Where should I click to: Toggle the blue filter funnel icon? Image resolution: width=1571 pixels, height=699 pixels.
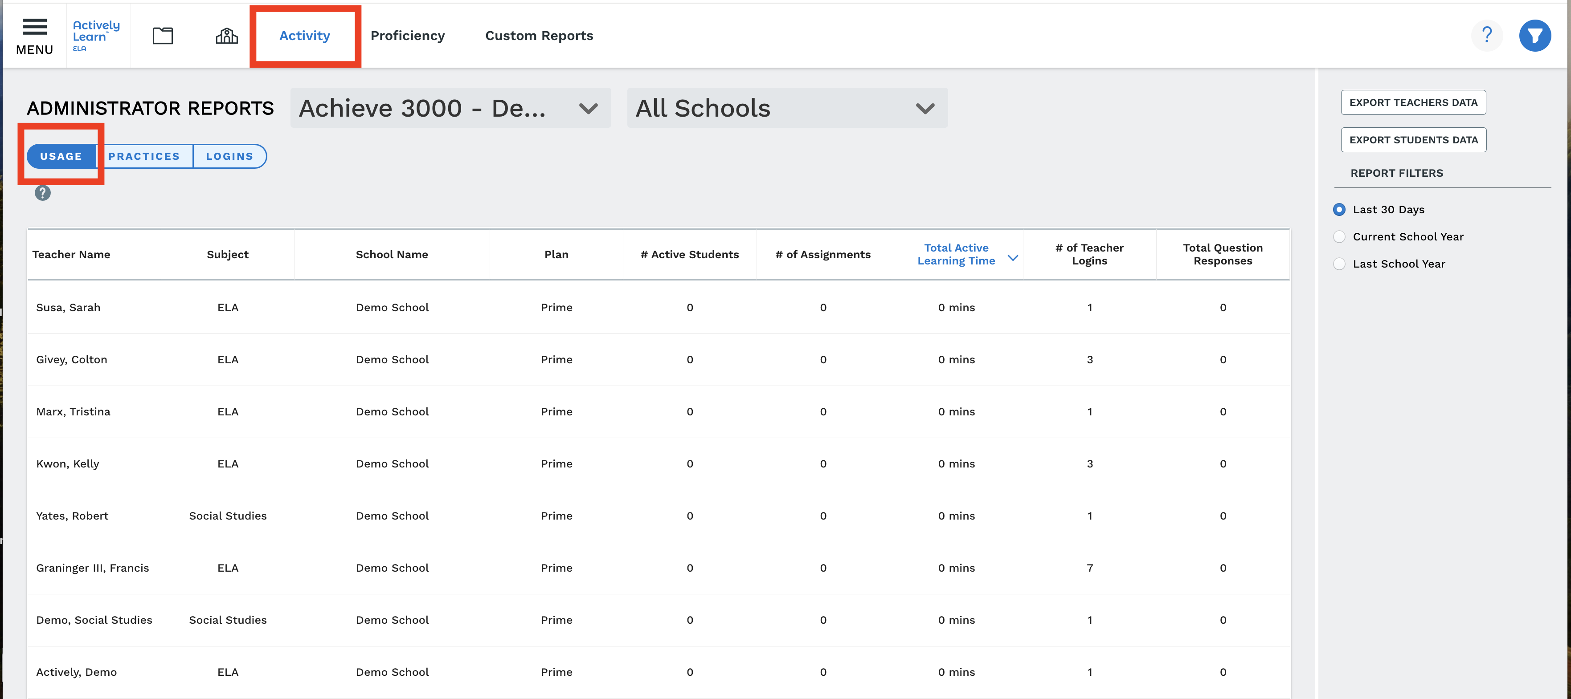(1535, 35)
